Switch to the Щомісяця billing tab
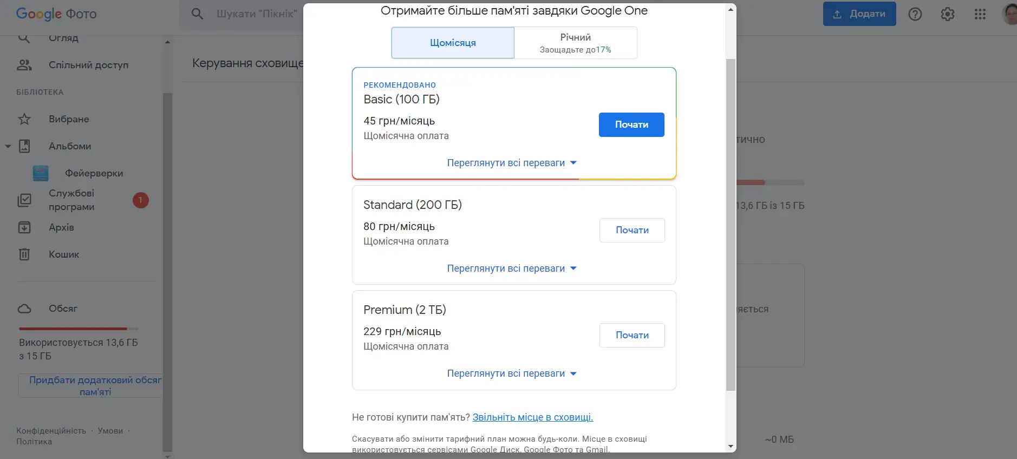Screen dimensions: 1017x459 tap(453, 43)
